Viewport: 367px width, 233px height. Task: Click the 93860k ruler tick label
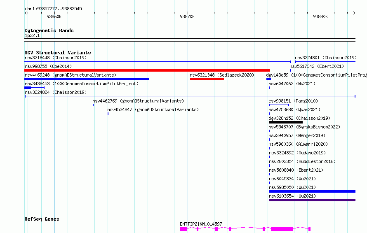click(x=54, y=16)
